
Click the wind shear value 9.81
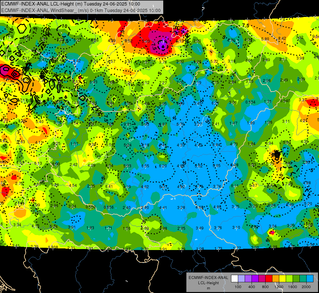tap(127, 124)
